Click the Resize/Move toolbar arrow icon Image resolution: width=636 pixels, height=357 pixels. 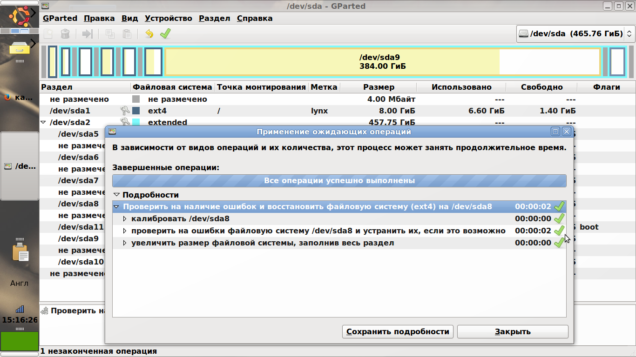pyautogui.click(x=87, y=34)
